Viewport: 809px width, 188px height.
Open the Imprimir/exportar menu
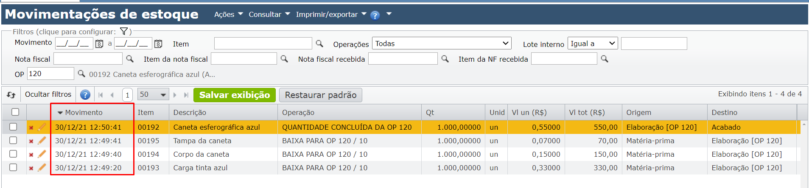click(x=331, y=14)
